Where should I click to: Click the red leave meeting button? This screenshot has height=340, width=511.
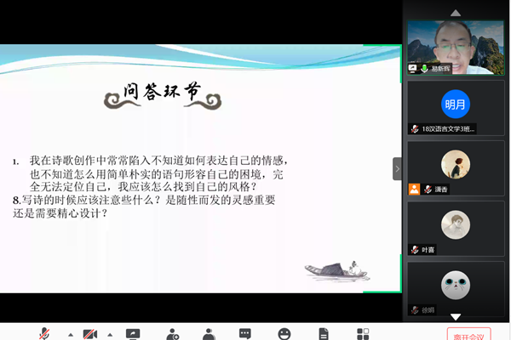(468, 333)
